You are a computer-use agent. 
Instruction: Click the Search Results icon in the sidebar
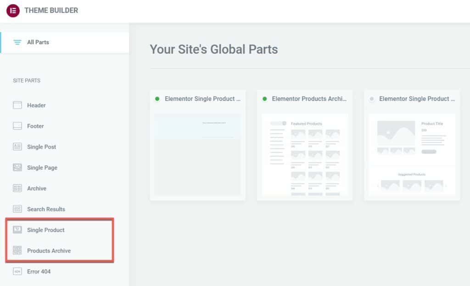click(x=17, y=209)
